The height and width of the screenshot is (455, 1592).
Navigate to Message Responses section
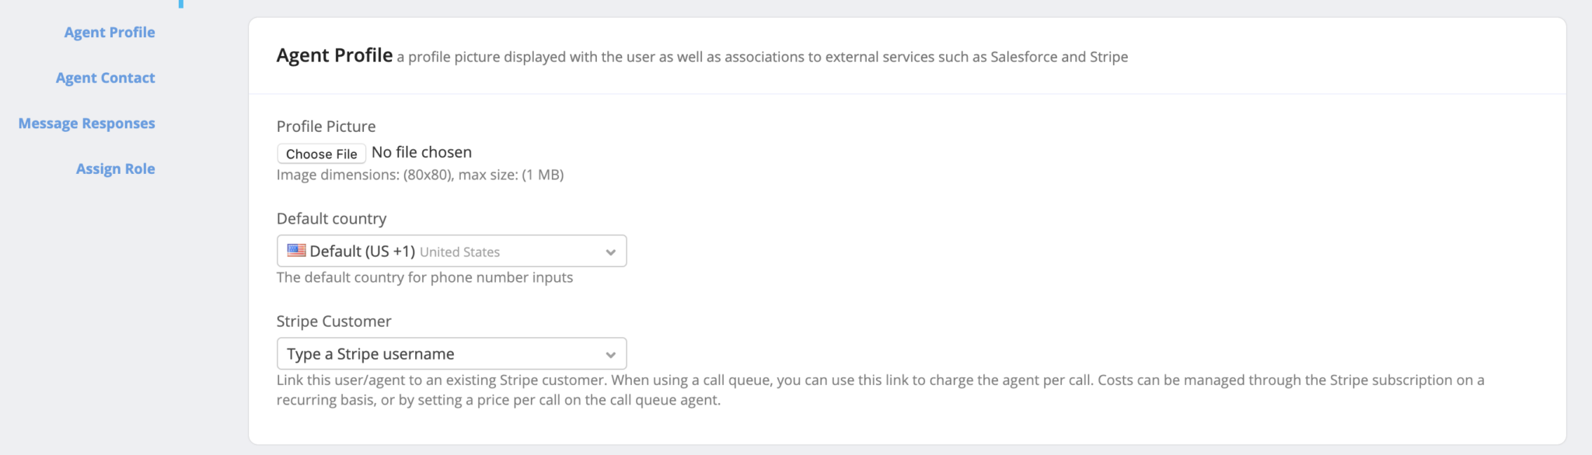[x=87, y=123]
